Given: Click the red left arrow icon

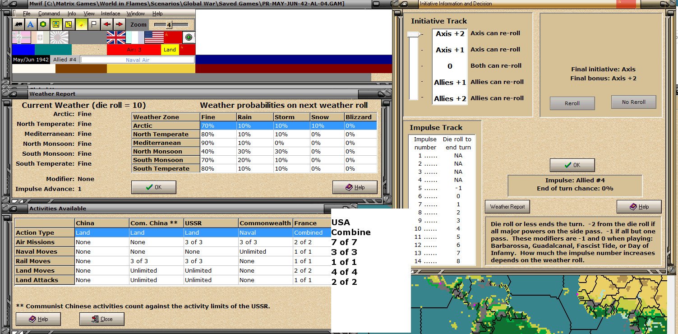Looking at the screenshot, I should (107, 24).
